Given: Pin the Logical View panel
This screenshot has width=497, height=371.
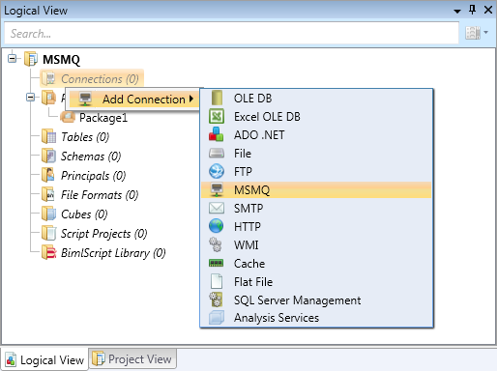Looking at the screenshot, I should [x=473, y=10].
